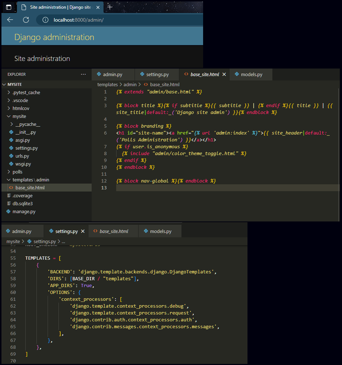Click the tab overview icon in the browser corner
This screenshot has width=342, height=365.
pos(8,6)
